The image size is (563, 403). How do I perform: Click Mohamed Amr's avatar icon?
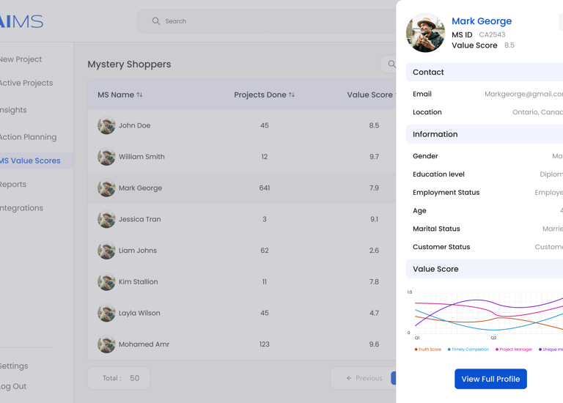coord(106,344)
